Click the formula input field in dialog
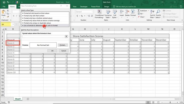The height and width of the screenshot is (104, 184). (43, 37)
